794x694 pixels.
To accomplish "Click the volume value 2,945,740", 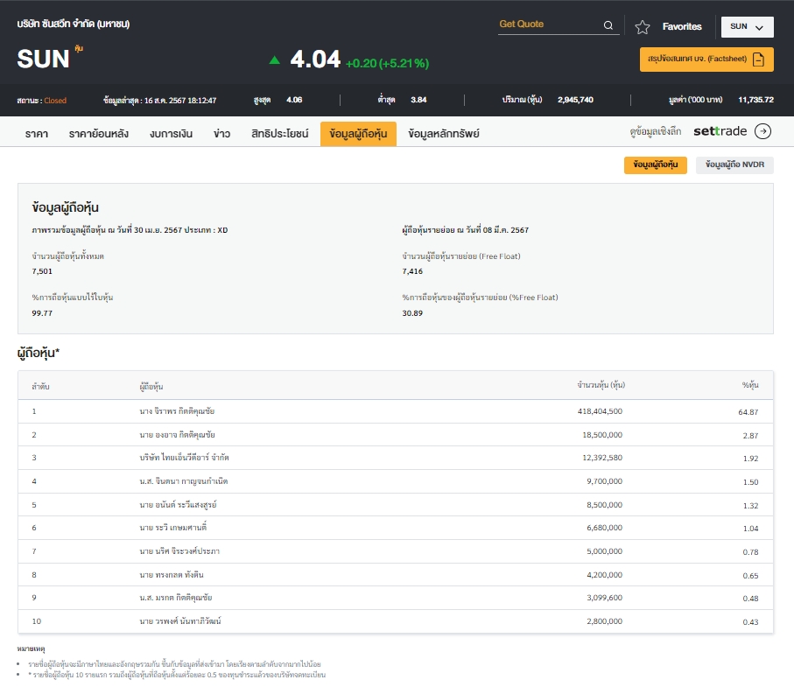I will [x=575, y=100].
